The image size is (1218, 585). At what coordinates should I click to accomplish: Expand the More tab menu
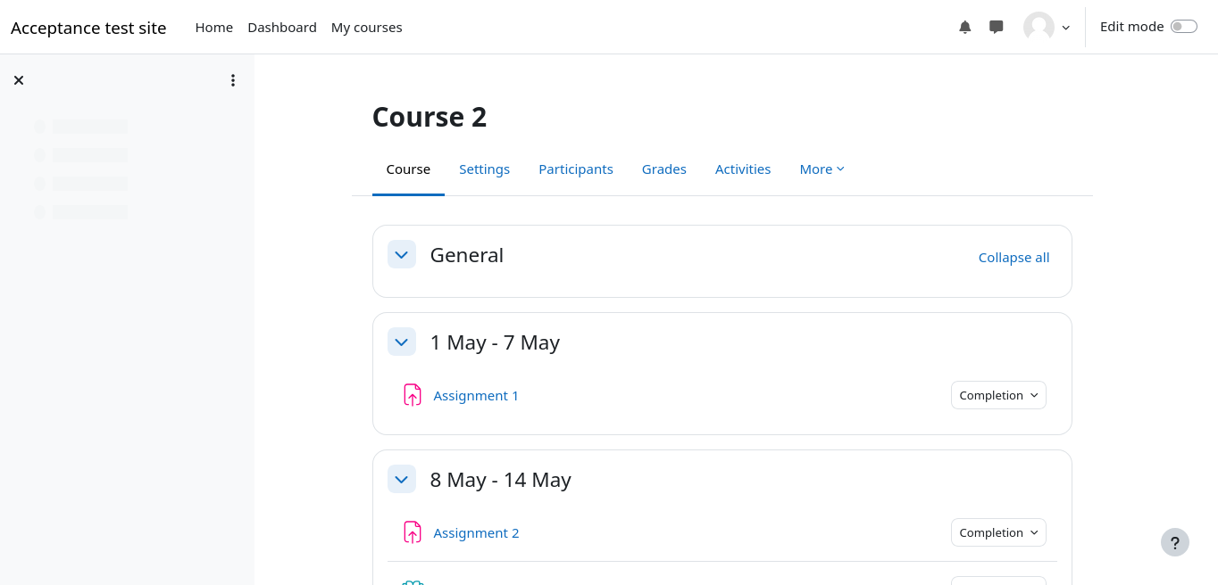[822, 169]
